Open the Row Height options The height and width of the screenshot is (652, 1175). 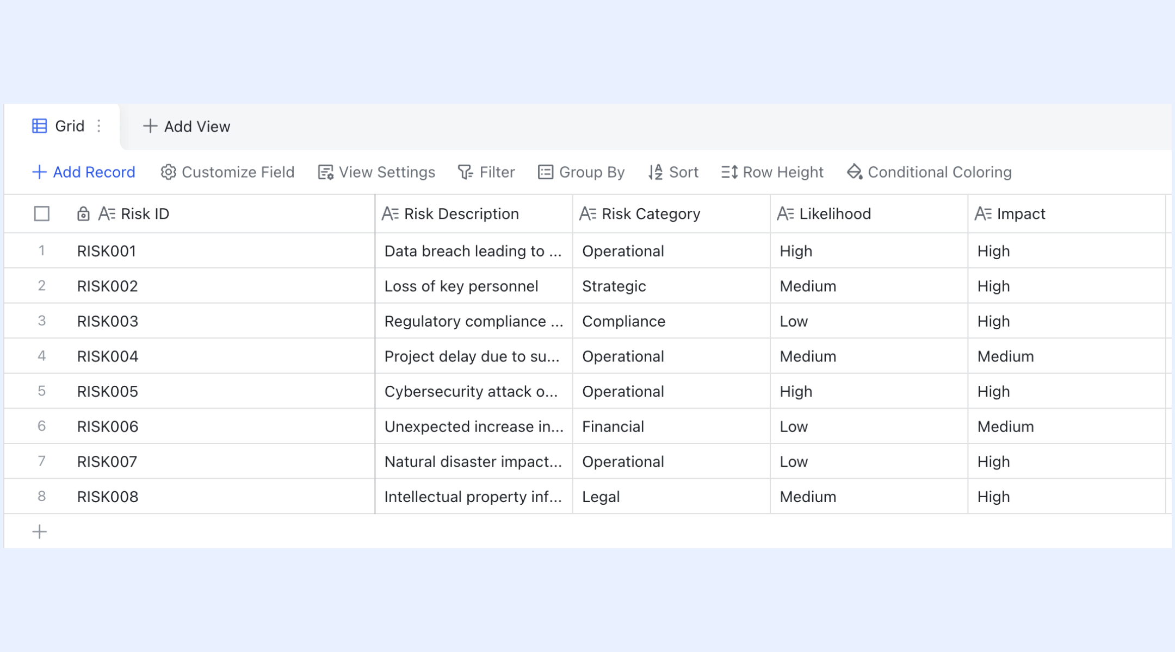click(772, 172)
